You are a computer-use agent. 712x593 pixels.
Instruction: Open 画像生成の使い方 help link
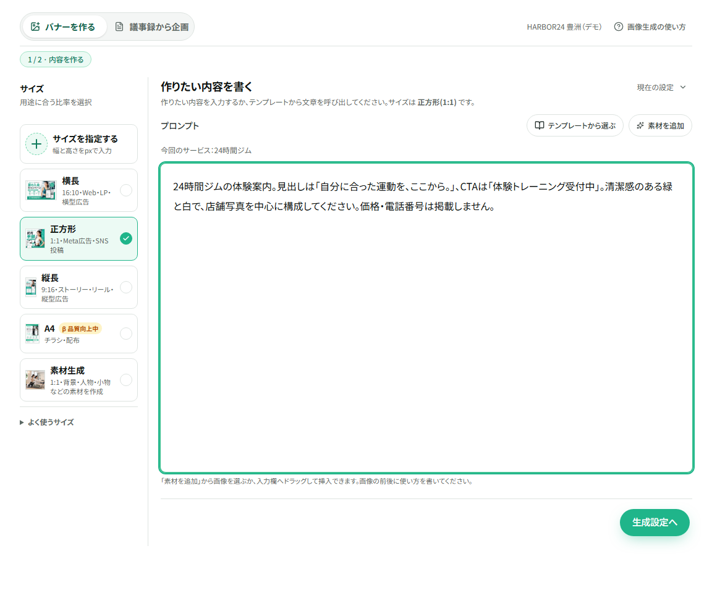click(x=650, y=27)
